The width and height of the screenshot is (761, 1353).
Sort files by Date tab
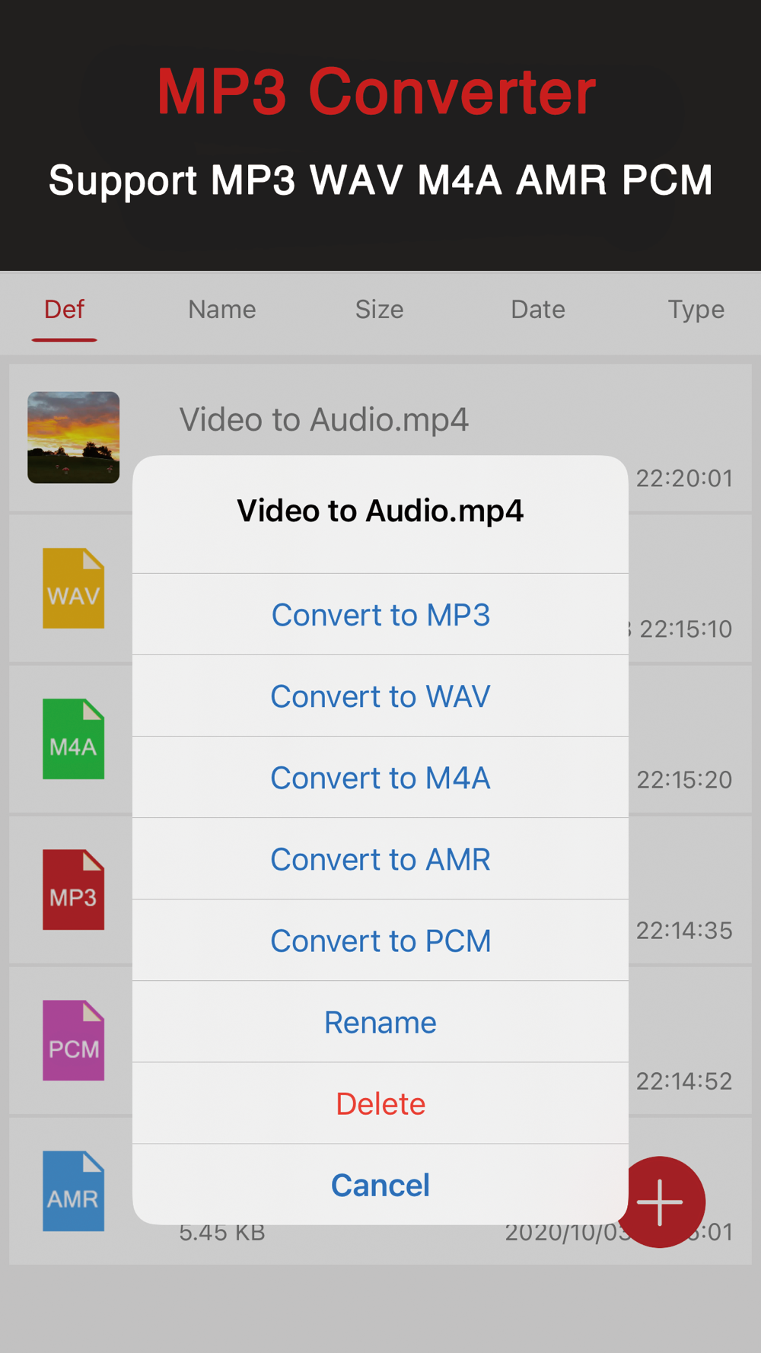click(538, 310)
